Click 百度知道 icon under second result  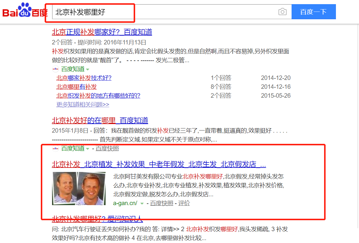coord(55,148)
